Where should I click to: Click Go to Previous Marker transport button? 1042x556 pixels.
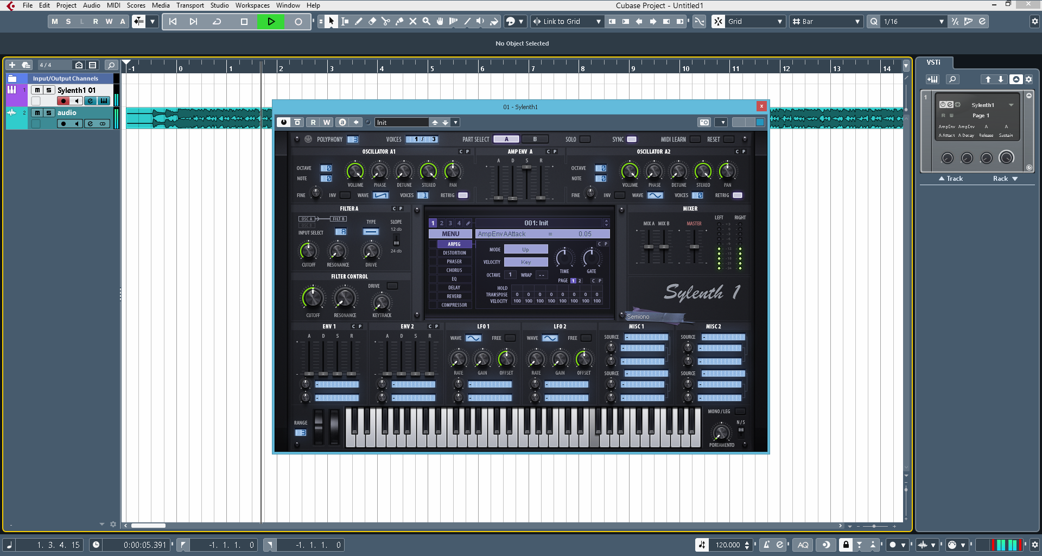coord(173,22)
